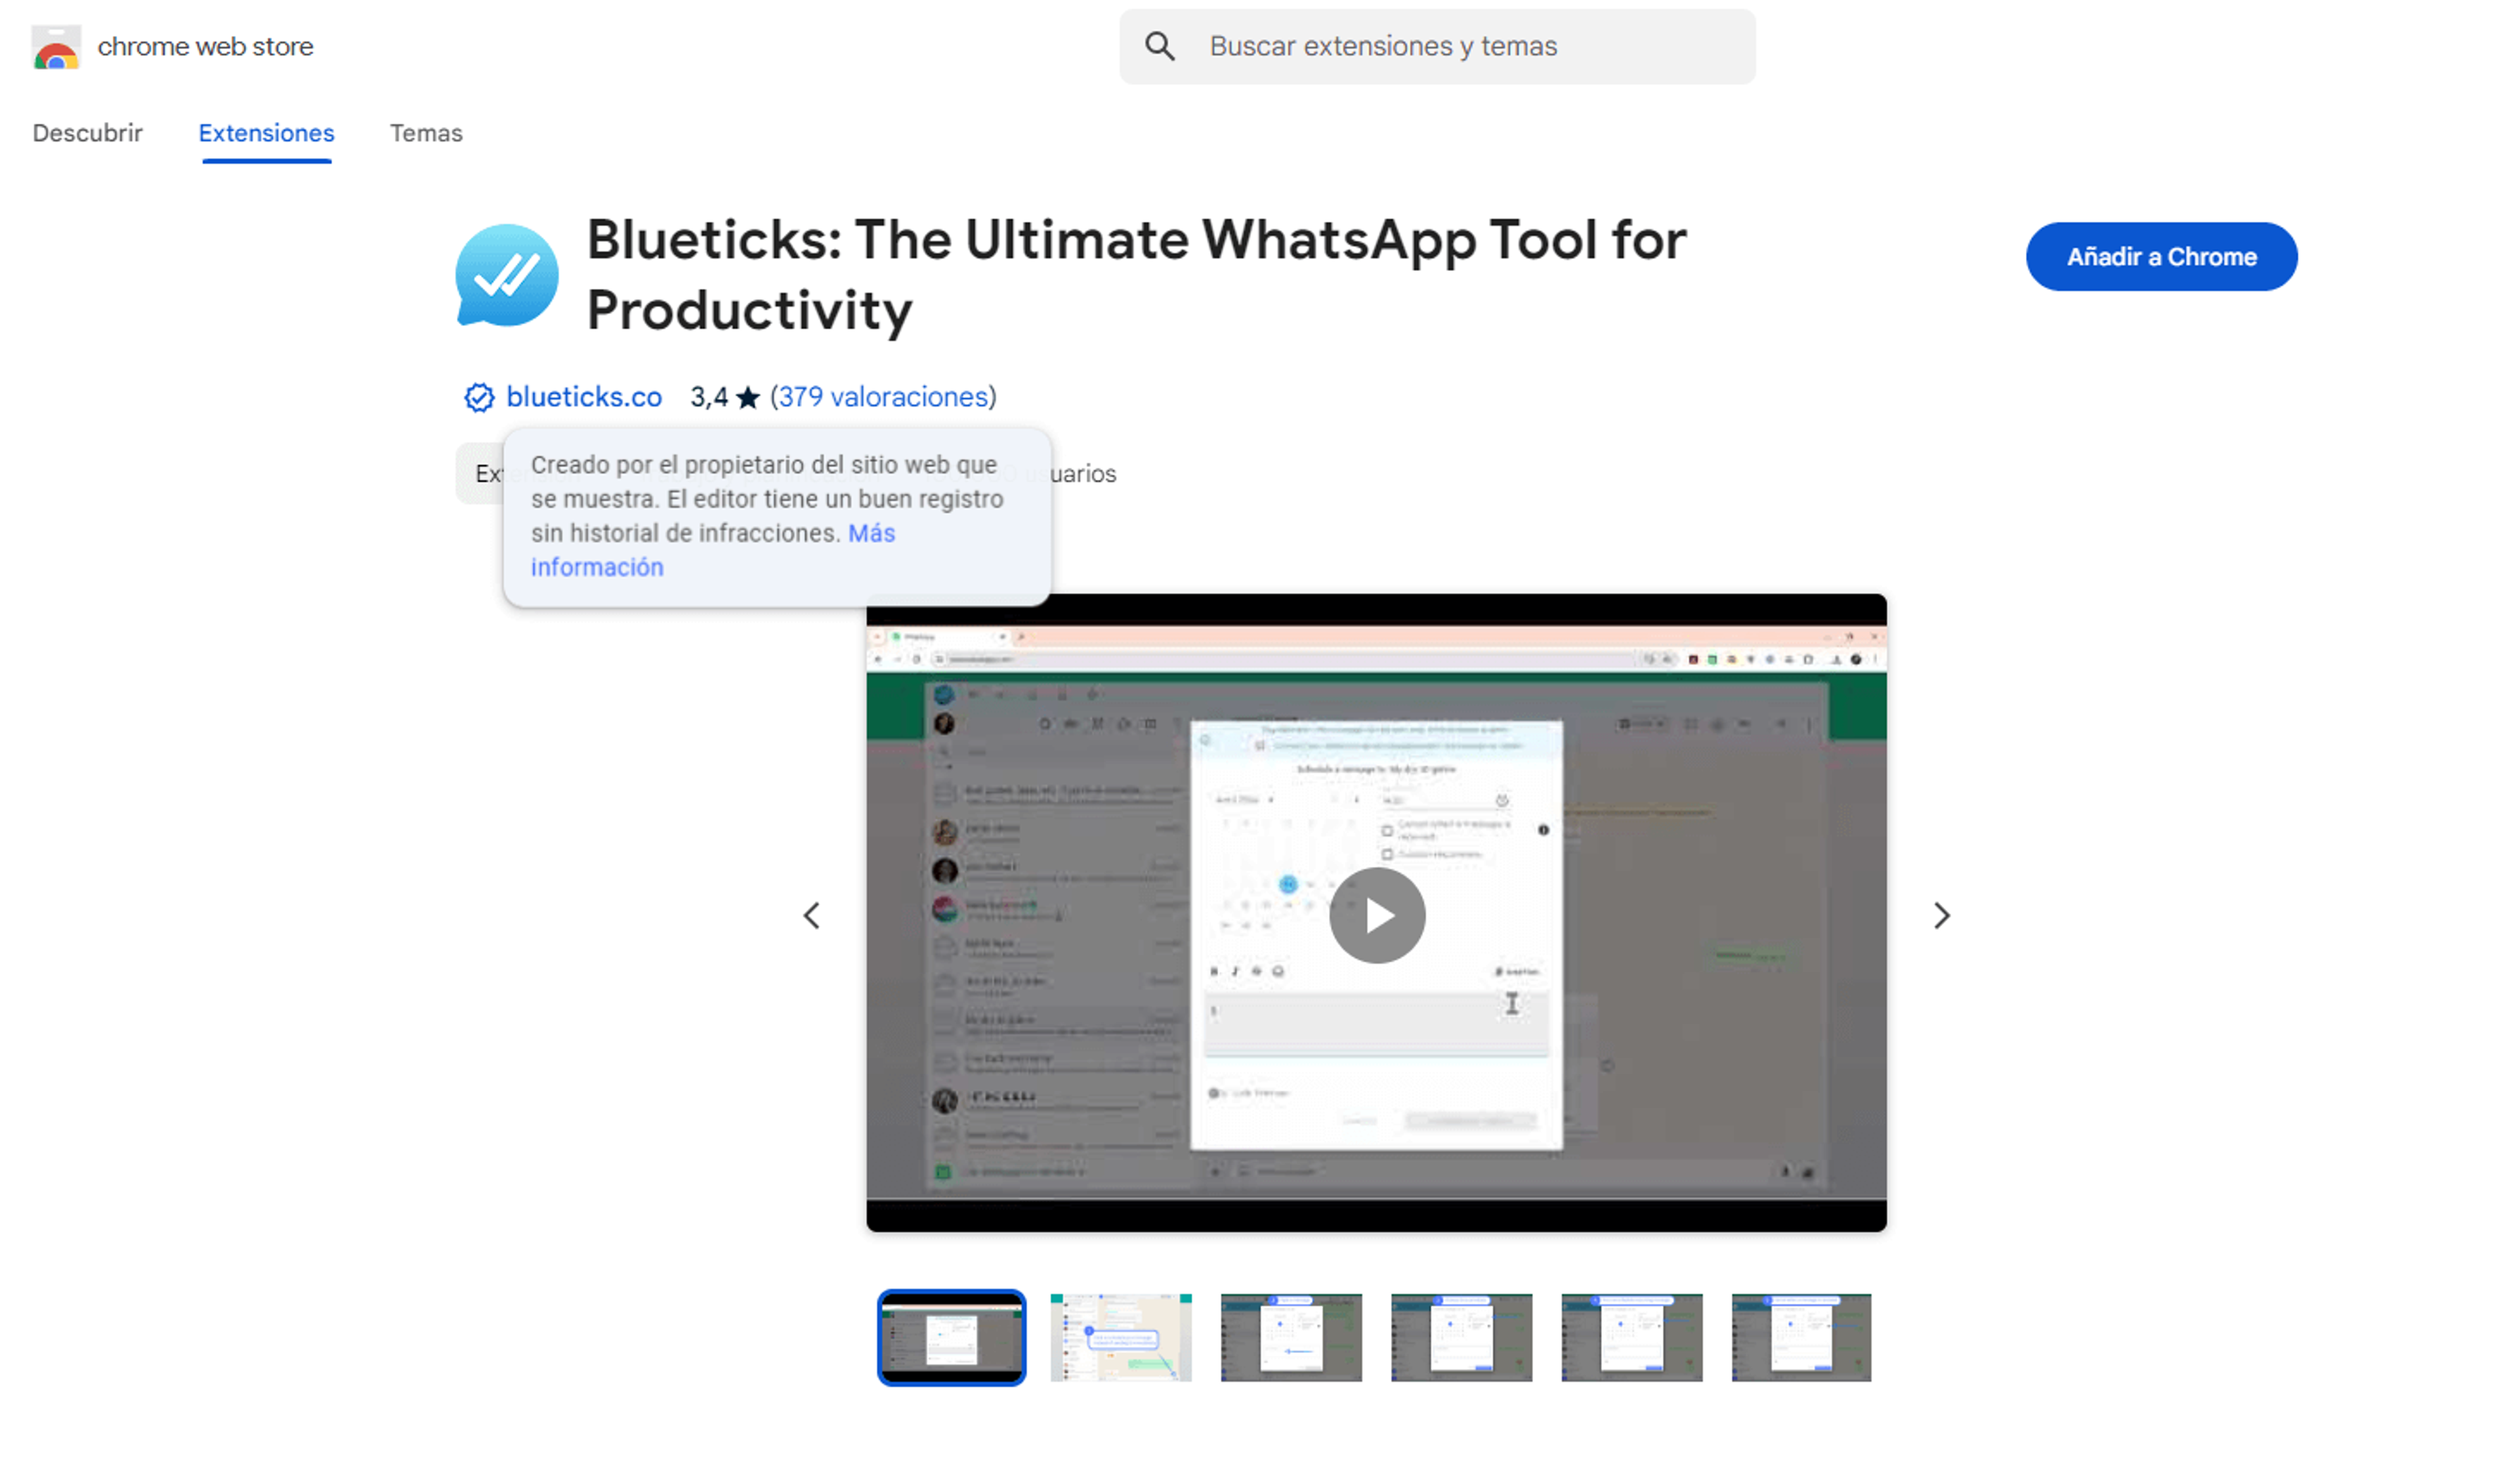Play the extension preview video
This screenshot has height=1464, width=2520.
tap(1377, 915)
